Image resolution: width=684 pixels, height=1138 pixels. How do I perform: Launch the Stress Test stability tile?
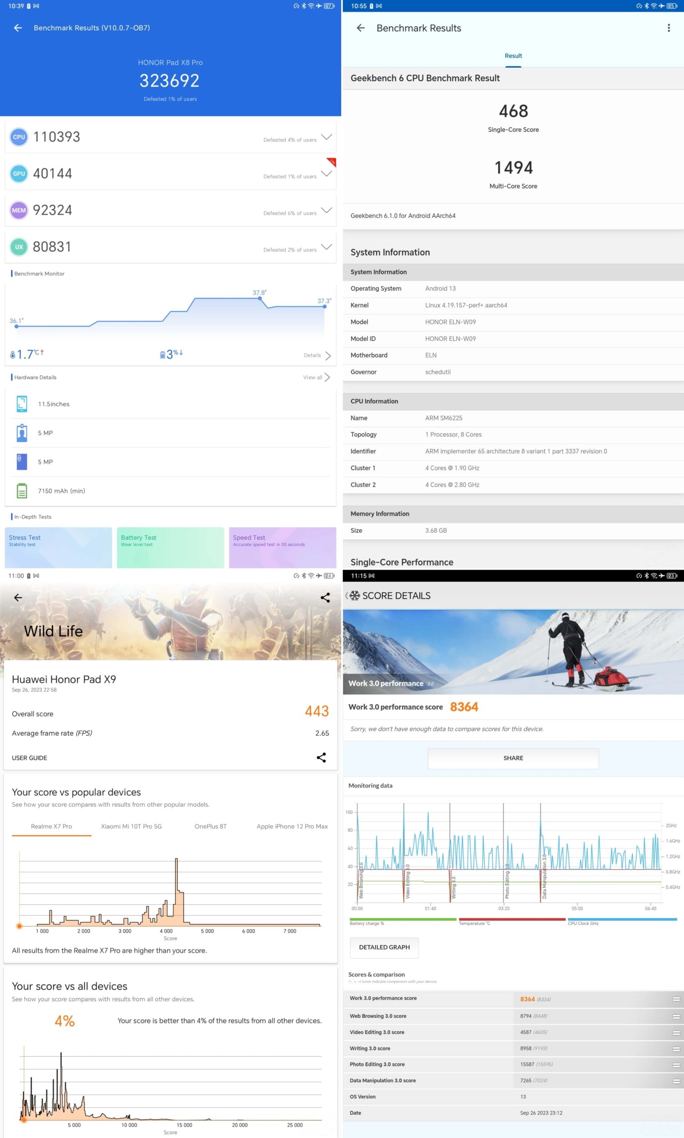pos(58,547)
